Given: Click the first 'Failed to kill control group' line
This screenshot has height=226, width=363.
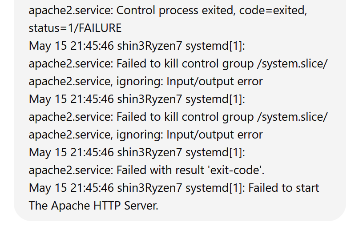Looking at the screenshot, I should click(x=178, y=64).
